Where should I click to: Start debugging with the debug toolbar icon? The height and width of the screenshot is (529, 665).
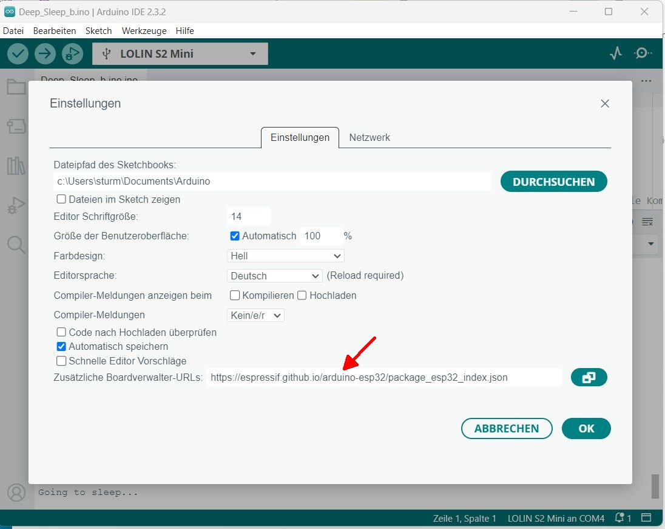point(72,54)
